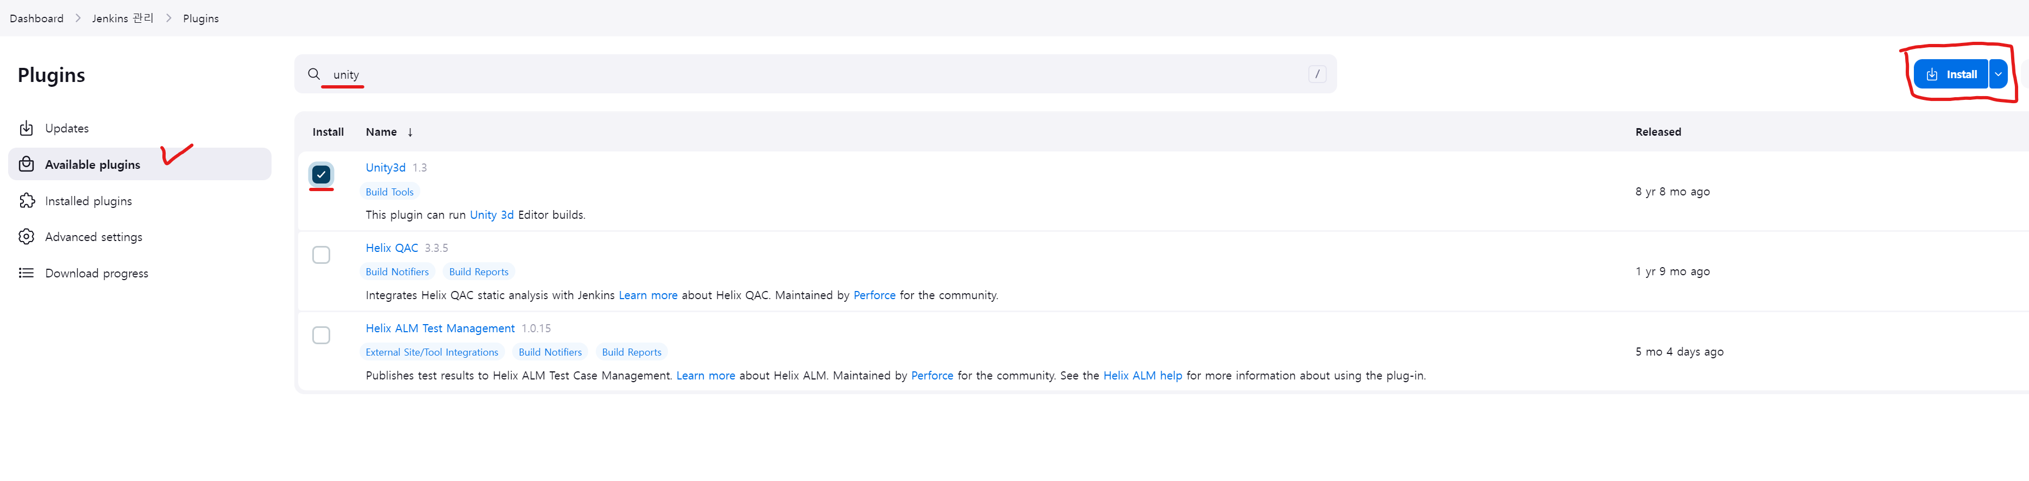Open Helix ALM Test Management link

(x=439, y=328)
